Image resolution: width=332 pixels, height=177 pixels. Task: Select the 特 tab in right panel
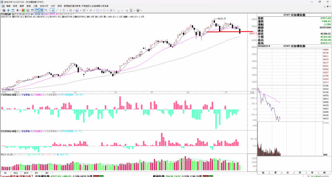(x=312, y=172)
